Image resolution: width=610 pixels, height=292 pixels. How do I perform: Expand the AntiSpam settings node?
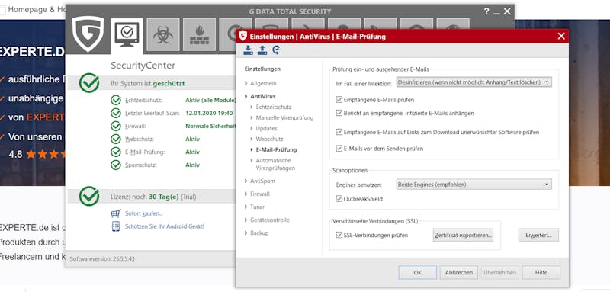pyautogui.click(x=246, y=181)
